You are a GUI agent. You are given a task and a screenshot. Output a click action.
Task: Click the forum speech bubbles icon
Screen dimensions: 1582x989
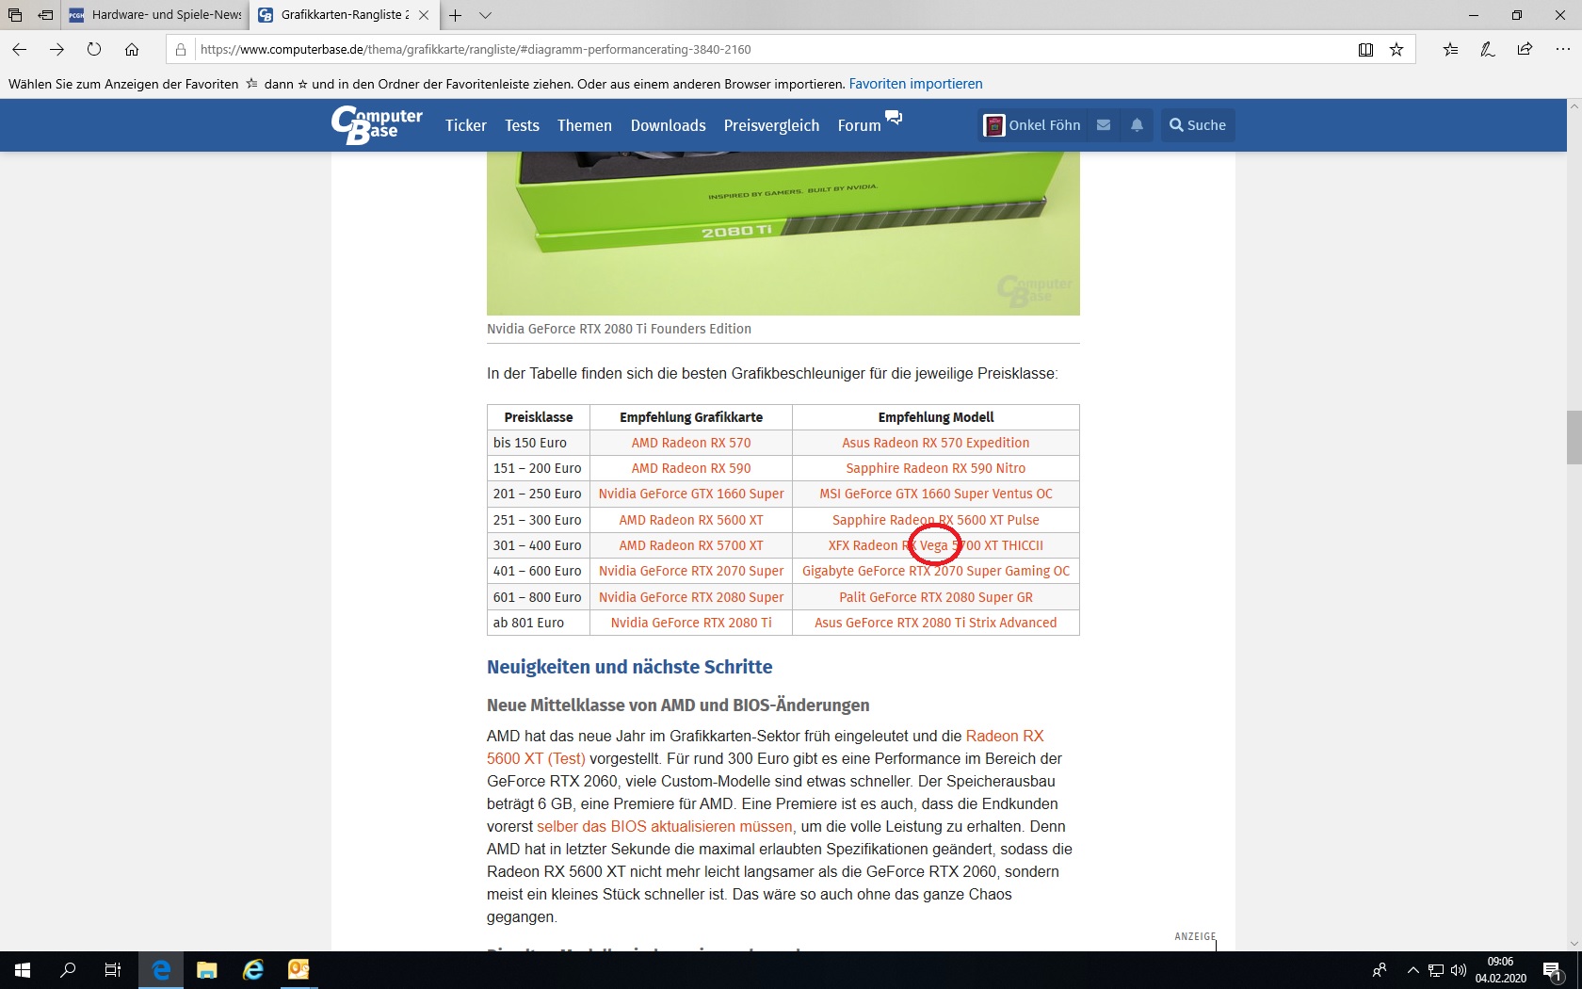pyautogui.click(x=894, y=118)
